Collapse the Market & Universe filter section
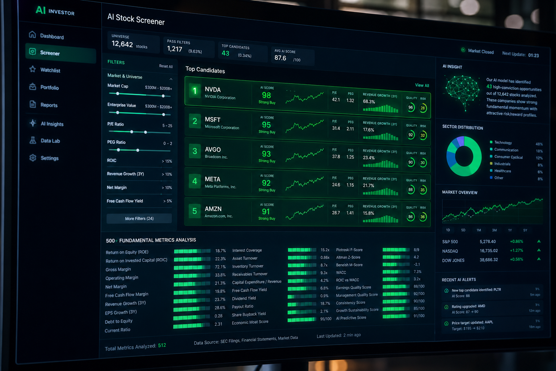This screenshot has width=556, height=371. (x=171, y=79)
